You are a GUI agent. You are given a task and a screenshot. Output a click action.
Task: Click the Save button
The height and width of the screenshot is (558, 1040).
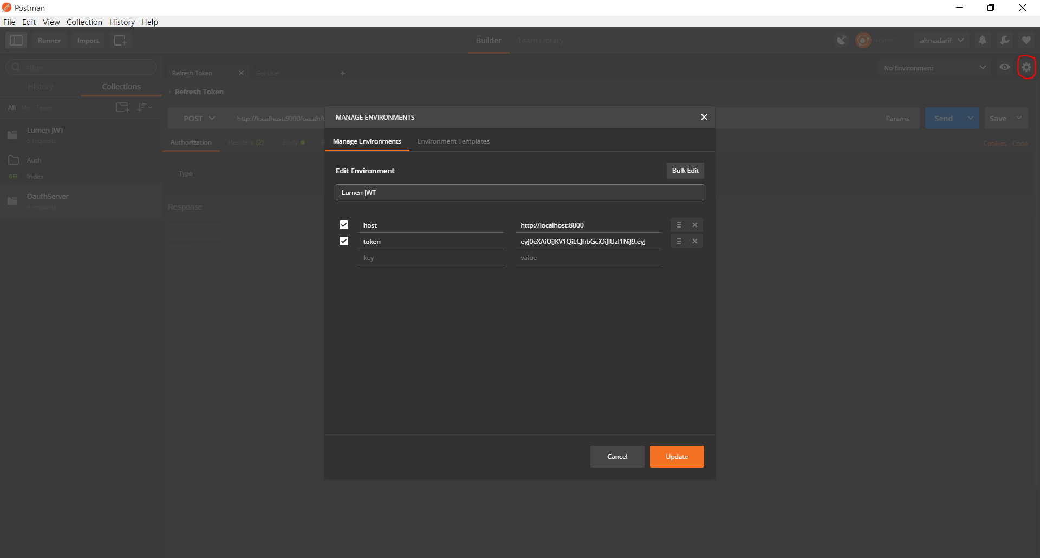[x=998, y=118]
